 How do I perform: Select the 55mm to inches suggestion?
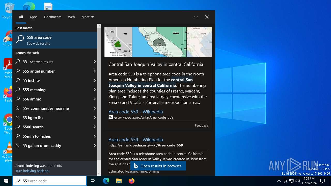(x=55, y=136)
